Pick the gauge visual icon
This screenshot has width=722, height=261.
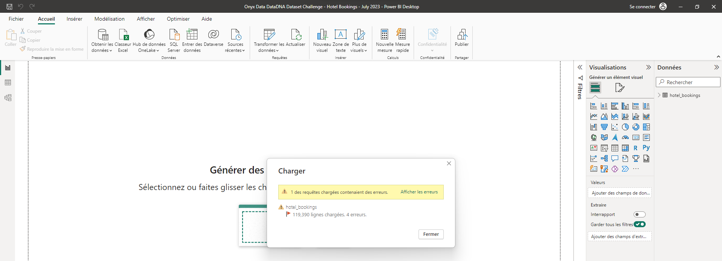pos(625,137)
